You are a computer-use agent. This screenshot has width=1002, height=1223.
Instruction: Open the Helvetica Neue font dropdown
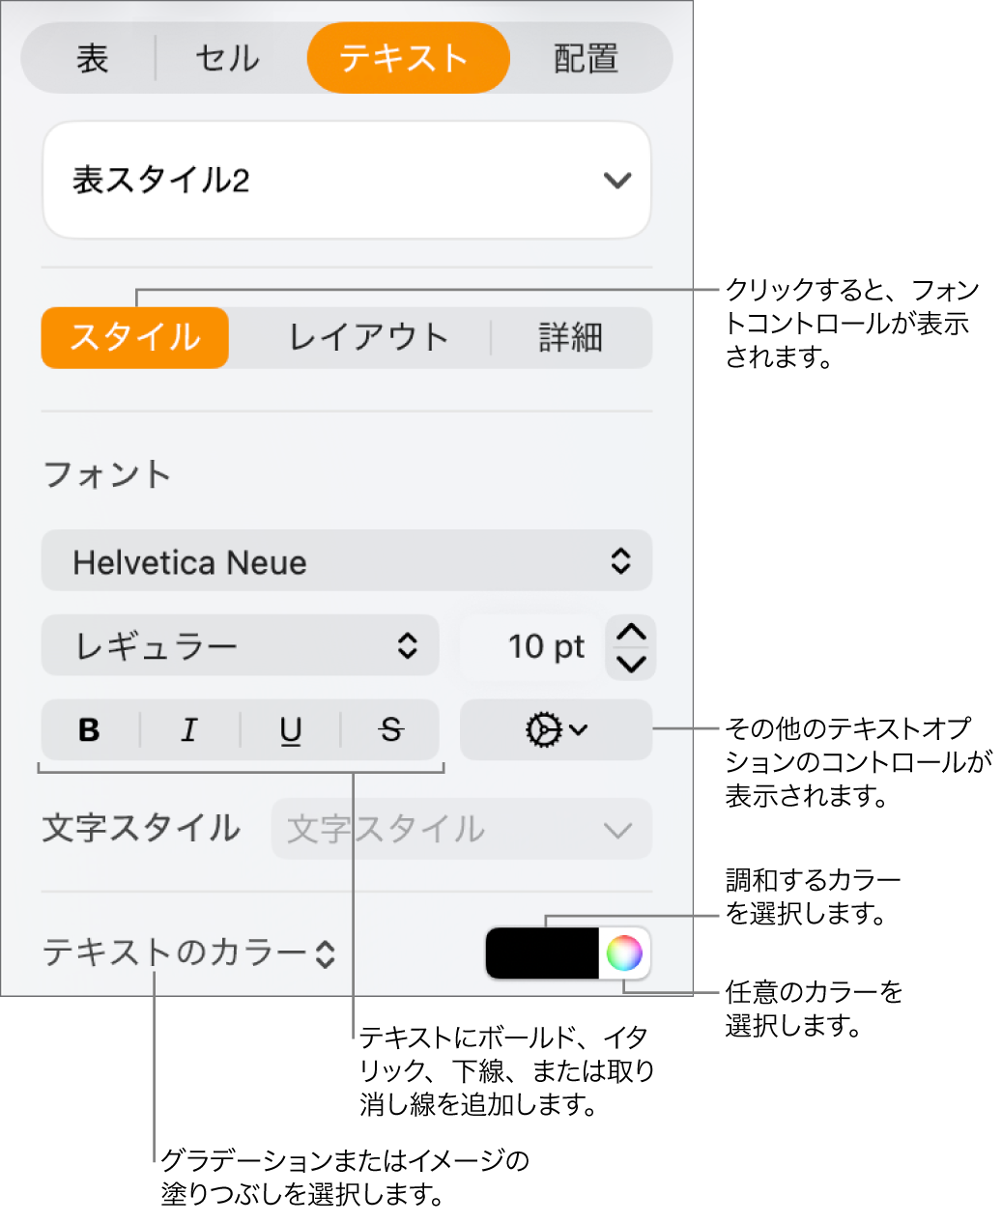346,561
